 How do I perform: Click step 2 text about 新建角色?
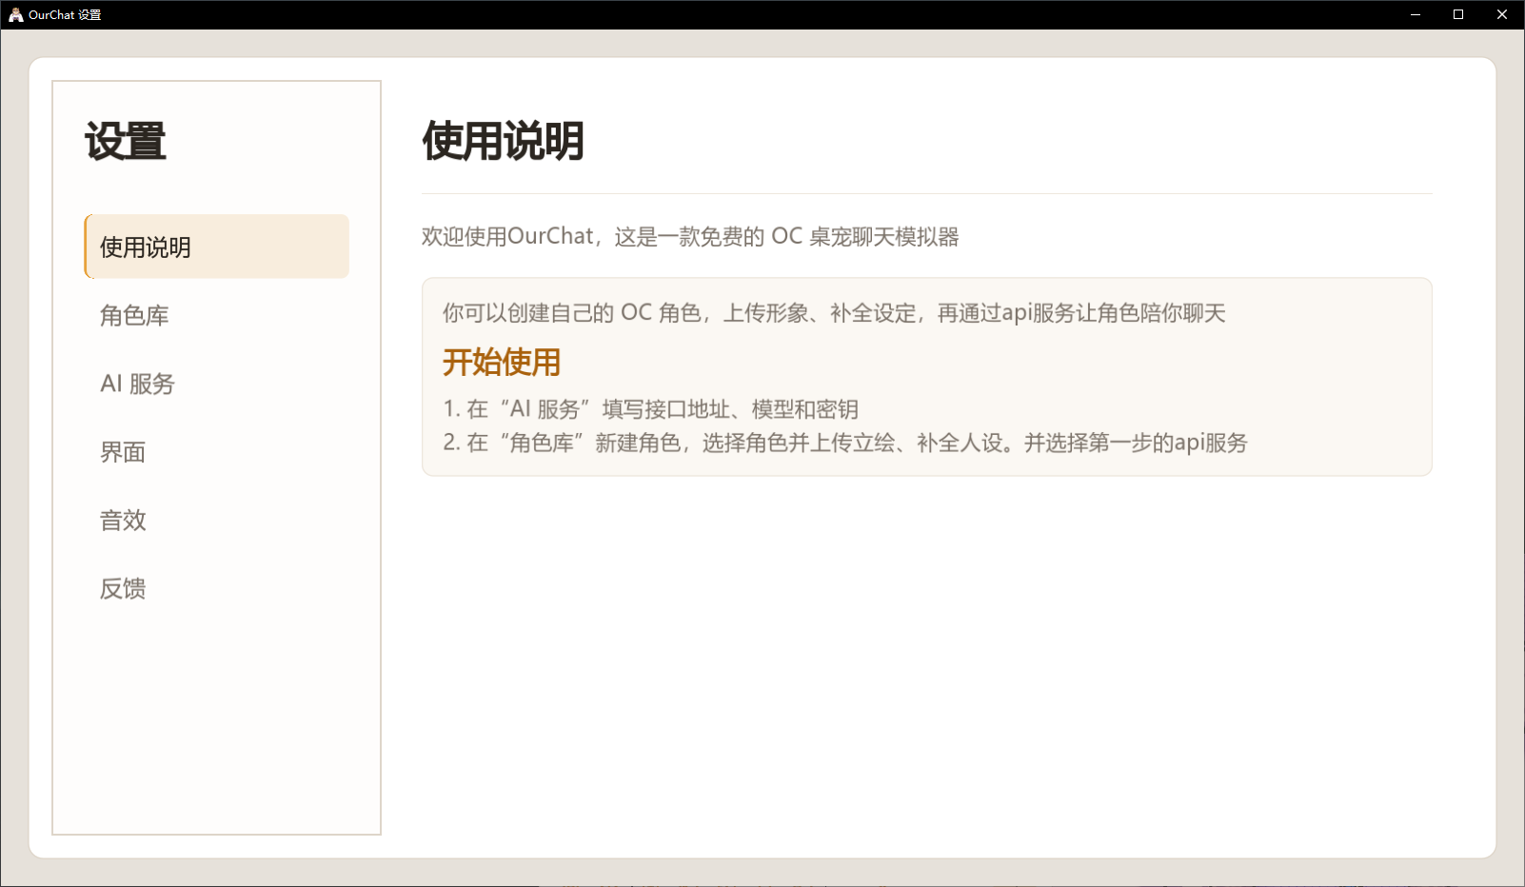coord(845,443)
